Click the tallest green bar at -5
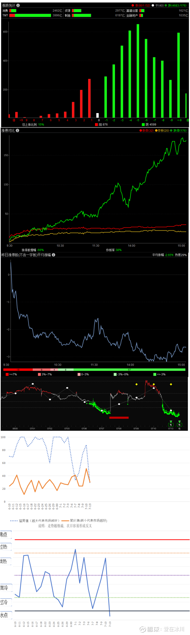This screenshot has height=635, width=190. click(138, 71)
